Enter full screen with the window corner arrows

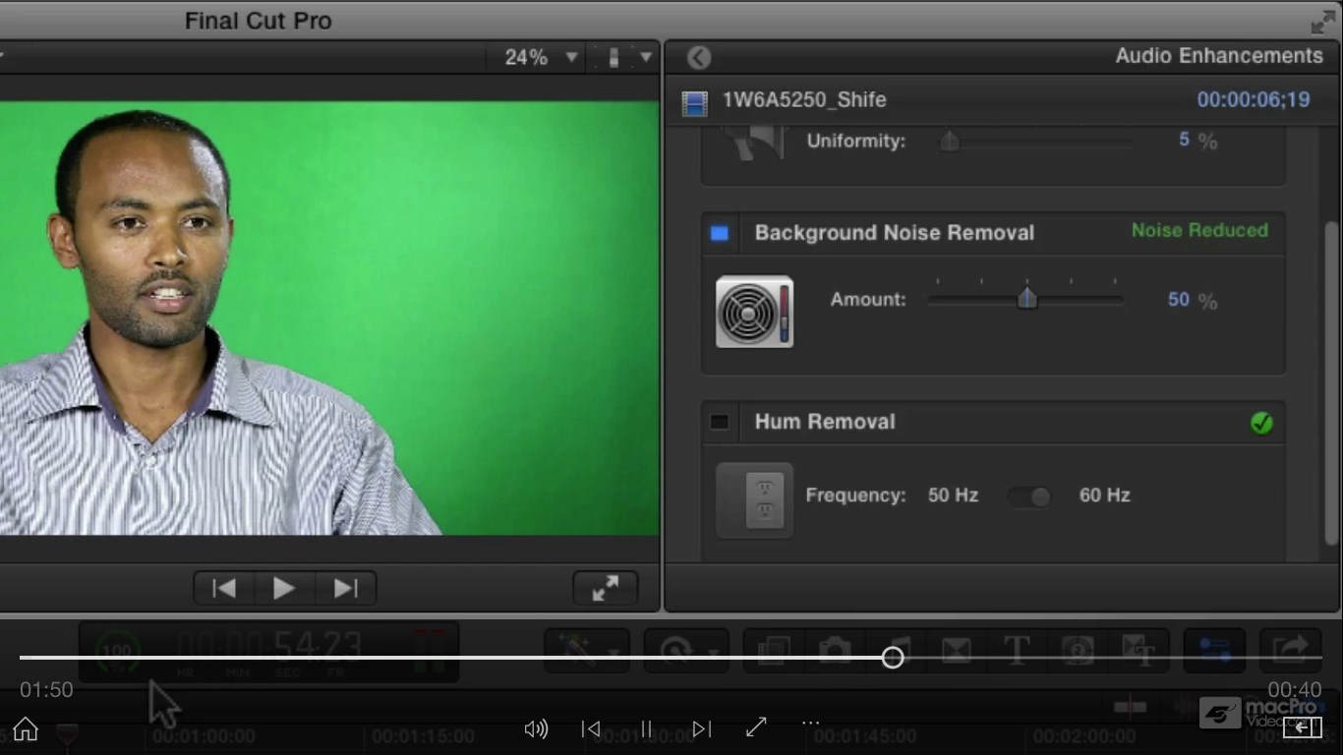tap(1323, 23)
